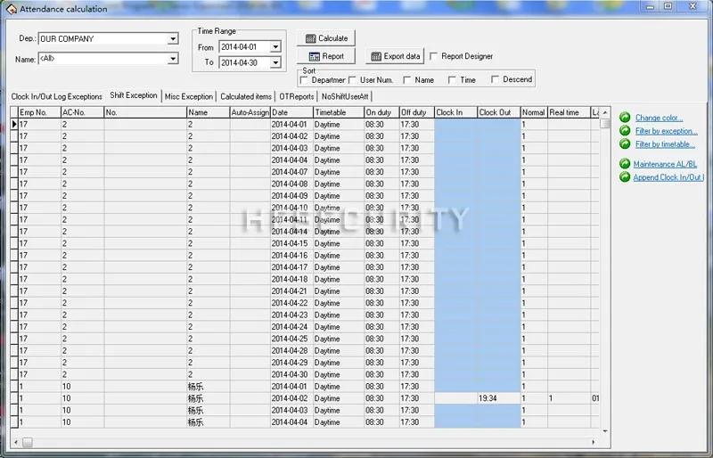713x458 pixels.
Task: Open the From date dropdown 2014-04-01
Action: [275, 46]
